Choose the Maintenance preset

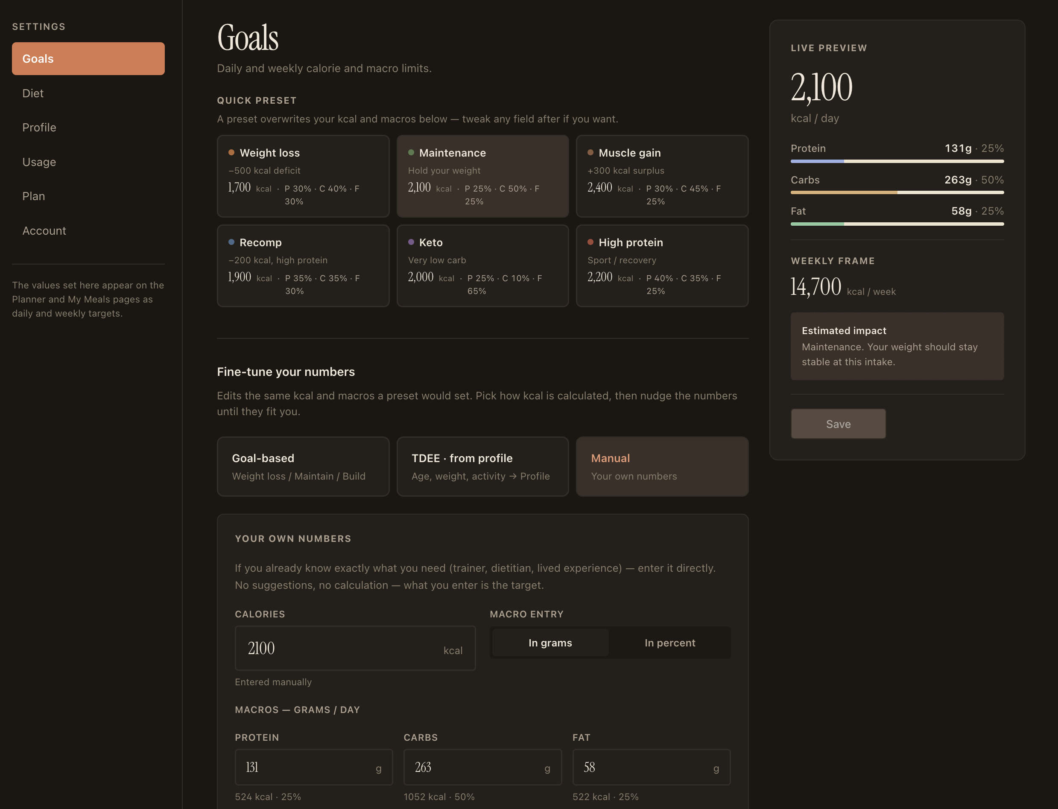pos(483,176)
